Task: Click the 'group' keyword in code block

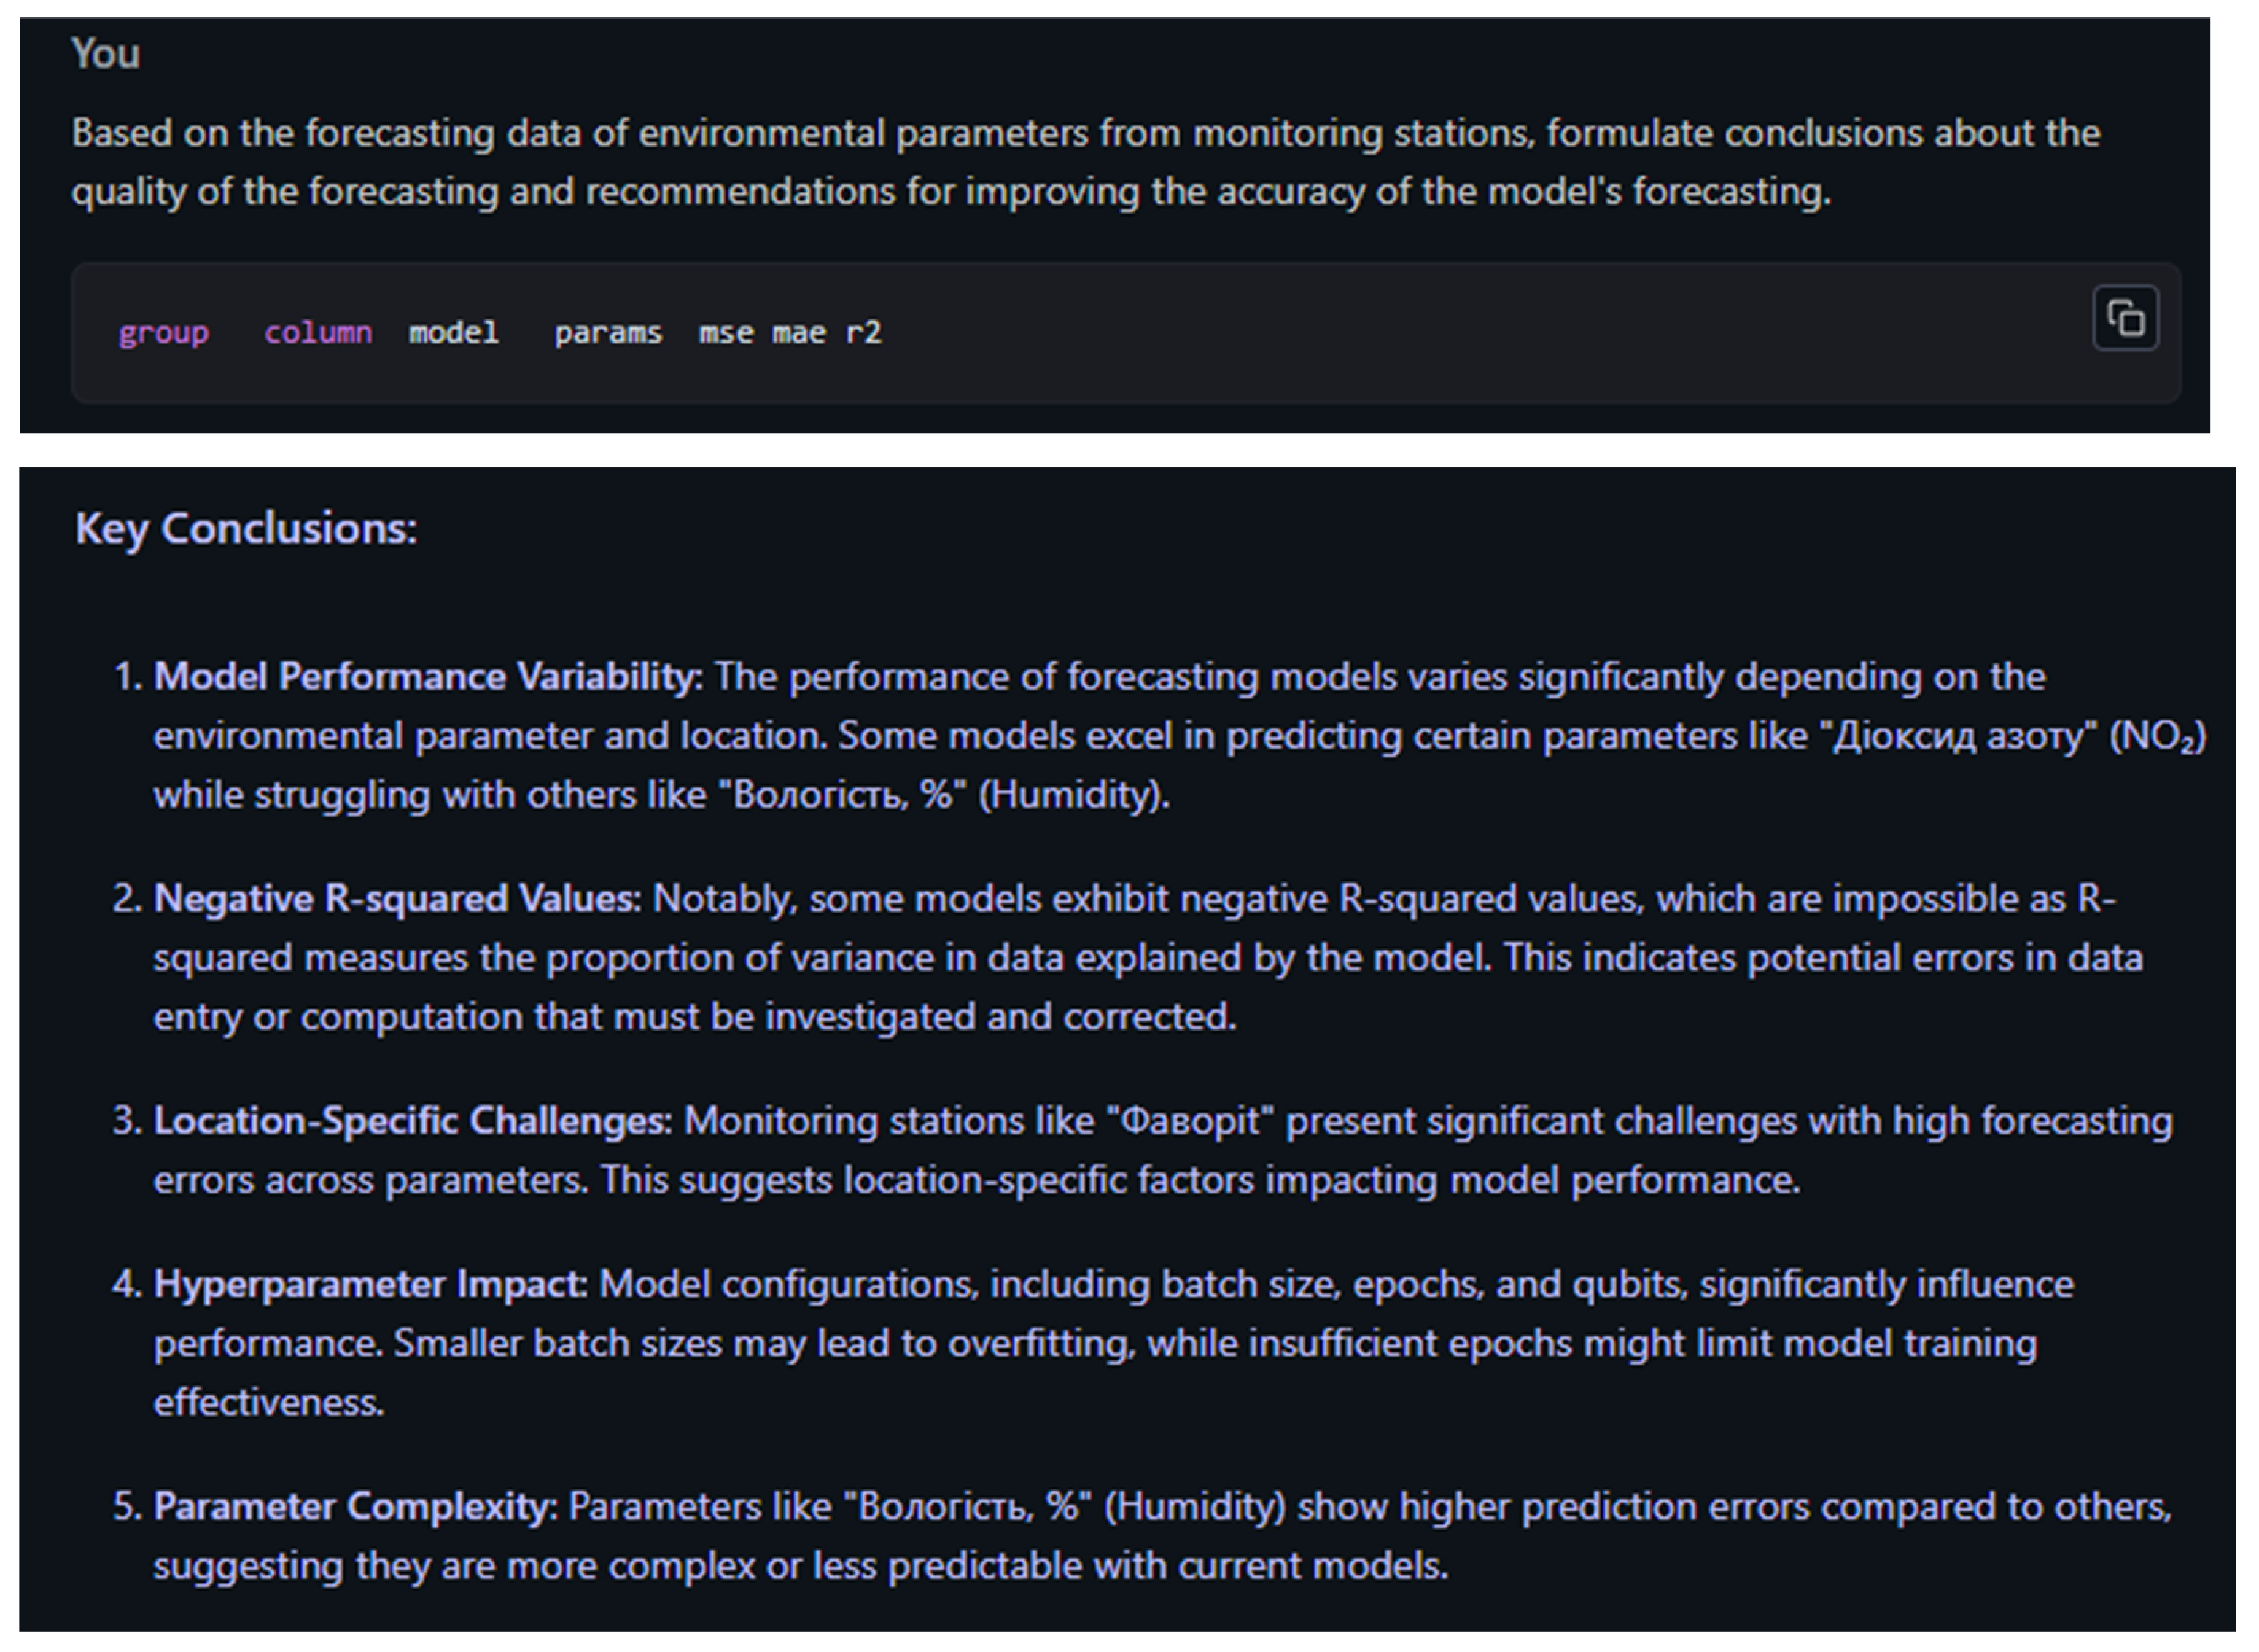Action: (164, 333)
